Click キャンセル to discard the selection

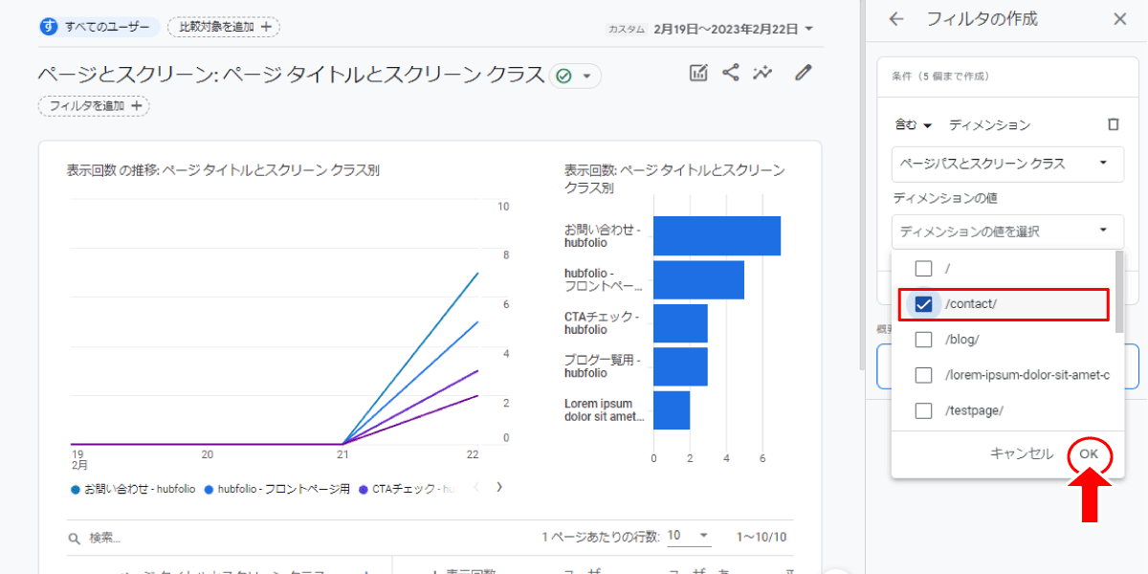pyautogui.click(x=1022, y=454)
